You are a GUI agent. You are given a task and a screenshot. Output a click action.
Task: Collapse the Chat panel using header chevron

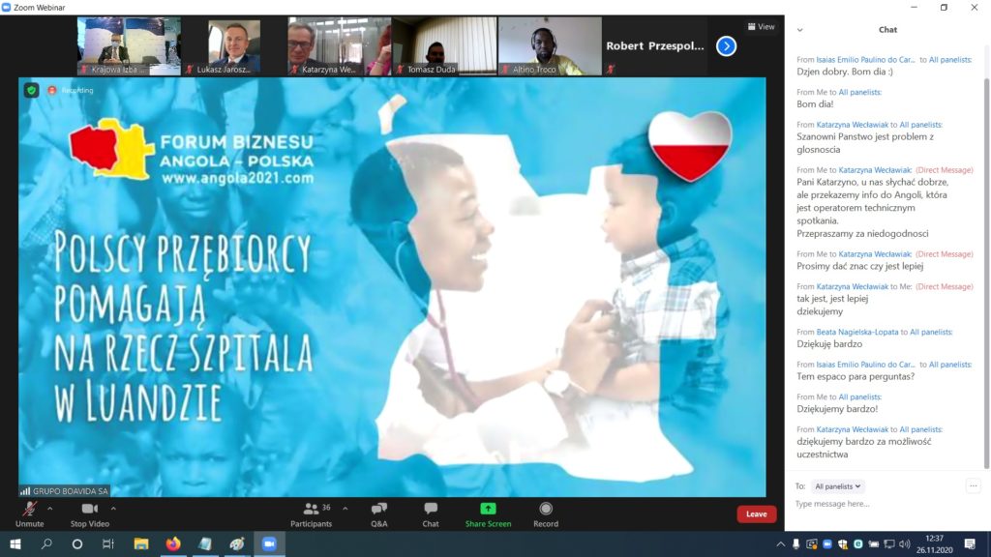(x=799, y=30)
